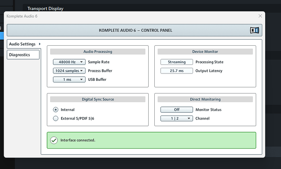The image size is (281, 169).
Task: Close the Komplete Audio 6 dialog
Action: coord(260,16)
